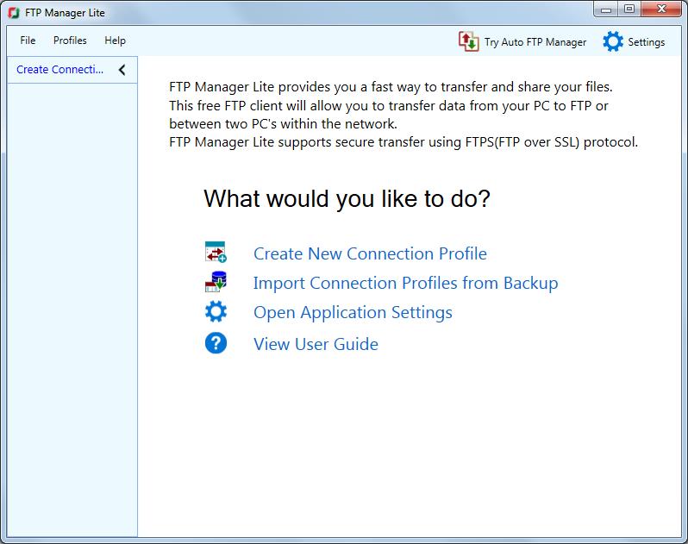Collapse the sidebar using the chevron arrow
The image size is (688, 544).
coord(122,69)
